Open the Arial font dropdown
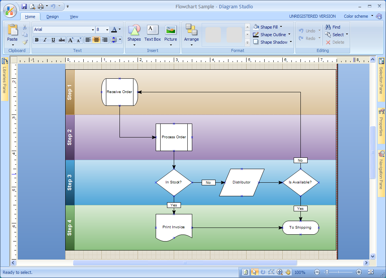 (93, 29)
